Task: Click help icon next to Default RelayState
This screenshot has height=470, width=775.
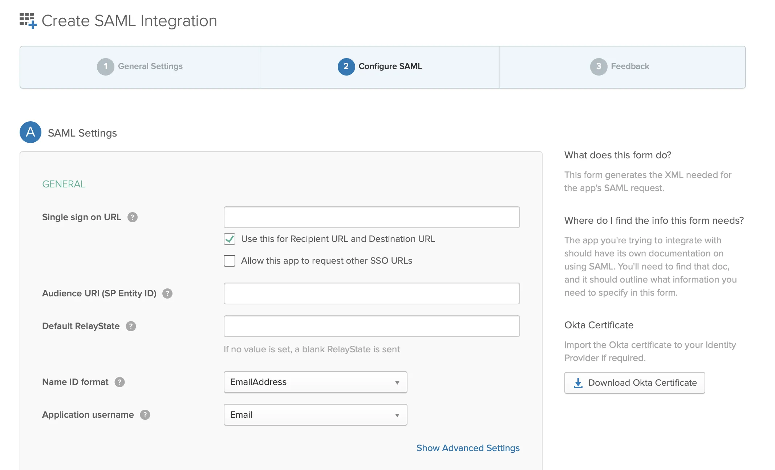Action: 131,326
